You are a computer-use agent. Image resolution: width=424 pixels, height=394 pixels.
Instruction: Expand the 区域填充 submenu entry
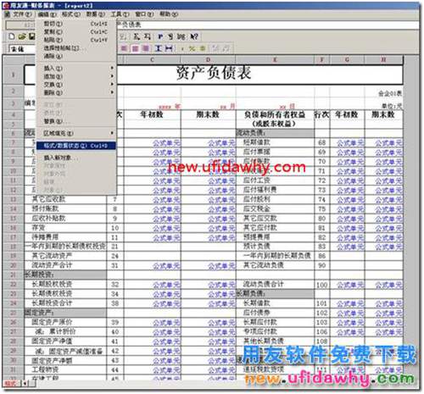point(75,133)
